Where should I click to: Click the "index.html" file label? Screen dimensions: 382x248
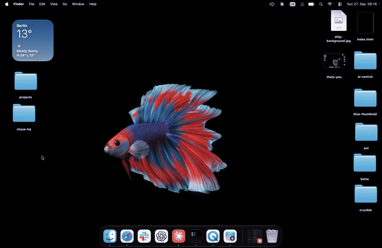tap(365, 39)
